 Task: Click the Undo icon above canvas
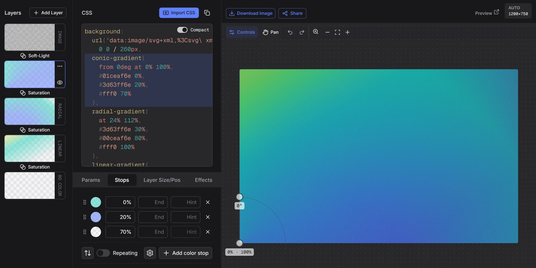(x=290, y=32)
